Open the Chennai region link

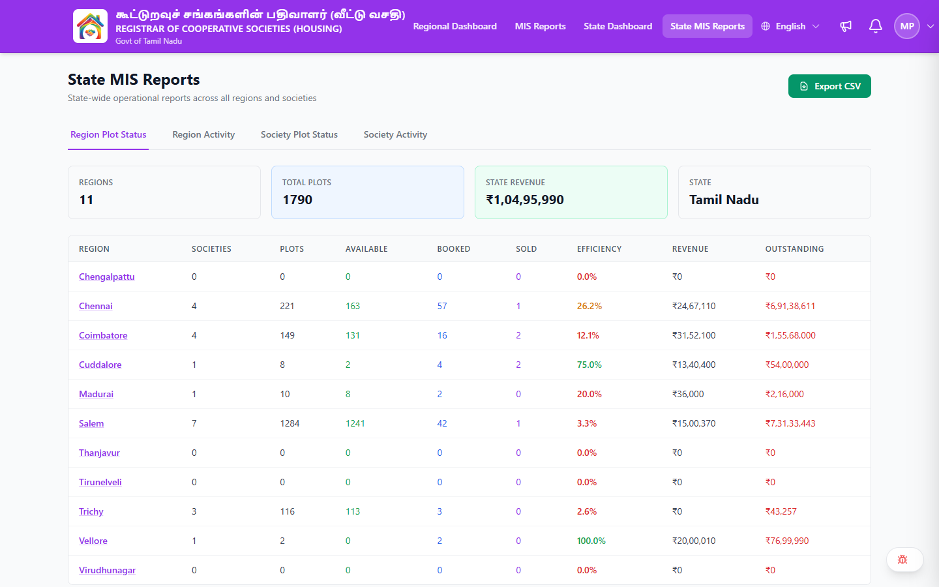coord(96,306)
